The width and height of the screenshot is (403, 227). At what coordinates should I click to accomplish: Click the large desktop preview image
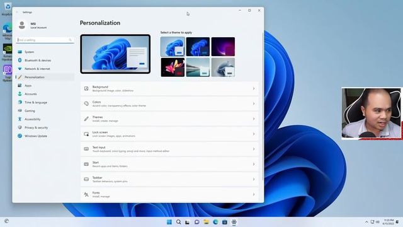pos(115,54)
